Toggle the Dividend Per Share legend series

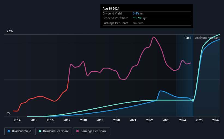[x=54, y=131]
